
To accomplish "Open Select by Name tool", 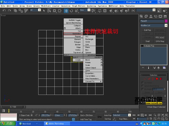I will [x=49, y=10].
